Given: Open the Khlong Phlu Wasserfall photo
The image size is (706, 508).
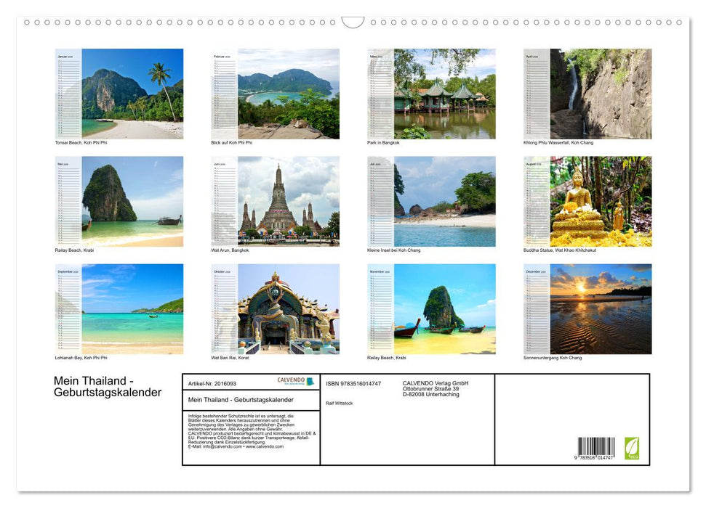Looking at the screenshot, I should (x=587, y=94).
